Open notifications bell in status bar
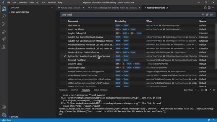The height and width of the screenshot is (122, 217). click(x=214, y=120)
